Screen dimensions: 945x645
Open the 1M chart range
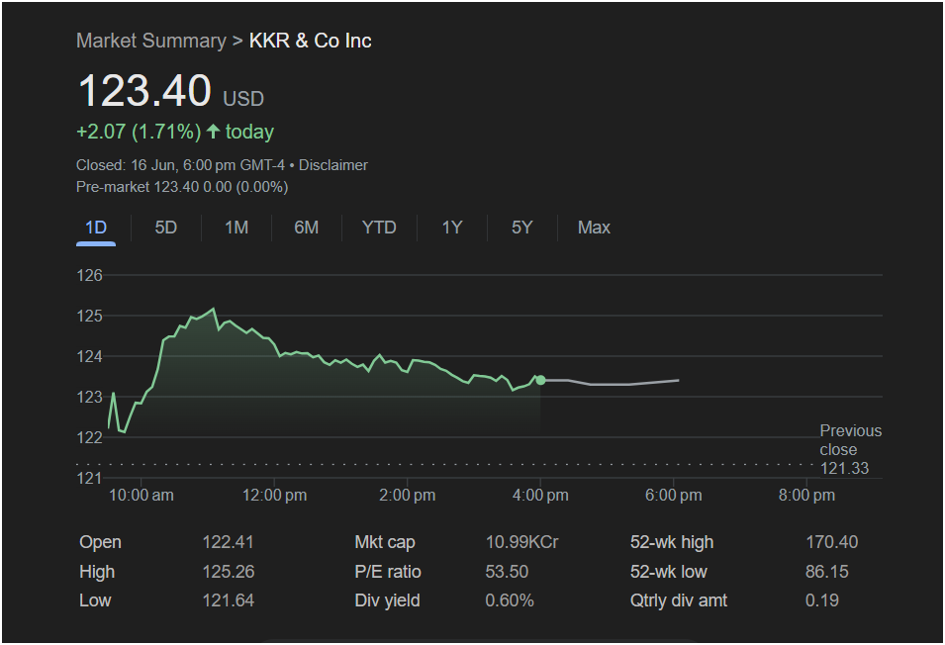coord(236,228)
